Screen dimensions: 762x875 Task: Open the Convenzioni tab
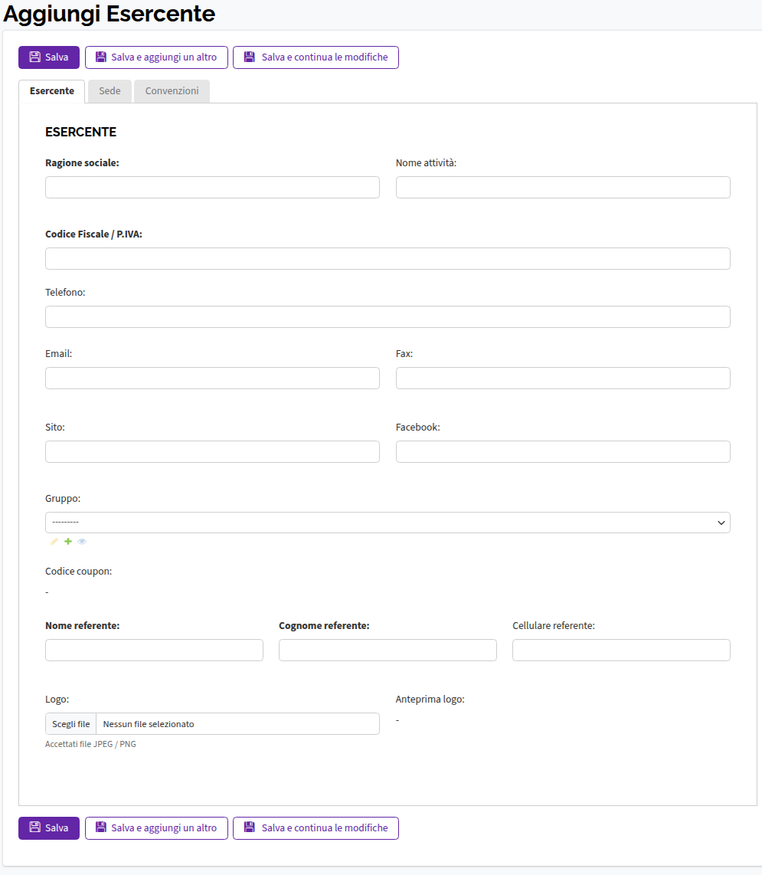point(172,91)
